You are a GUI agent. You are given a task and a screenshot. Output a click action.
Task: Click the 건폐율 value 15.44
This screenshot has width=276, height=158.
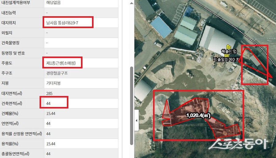(51, 113)
